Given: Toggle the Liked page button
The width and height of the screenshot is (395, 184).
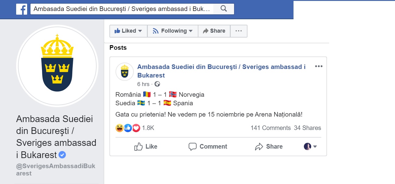Looking at the screenshot, I should [x=128, y=31].
